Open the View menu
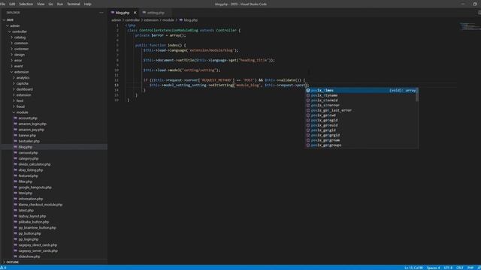The width and height of the screenshot is (481, 270). coord(41,4)
